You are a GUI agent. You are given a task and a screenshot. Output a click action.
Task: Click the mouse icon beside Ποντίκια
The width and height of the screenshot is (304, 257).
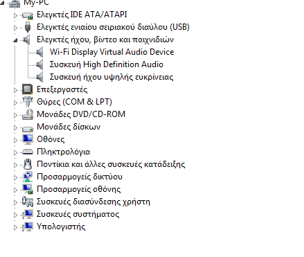coord(28,164)
